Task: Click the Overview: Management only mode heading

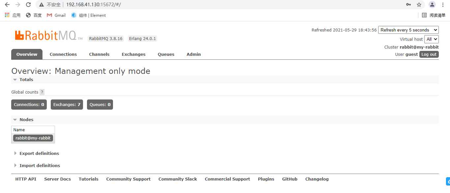Action: (x=81, y=71)
